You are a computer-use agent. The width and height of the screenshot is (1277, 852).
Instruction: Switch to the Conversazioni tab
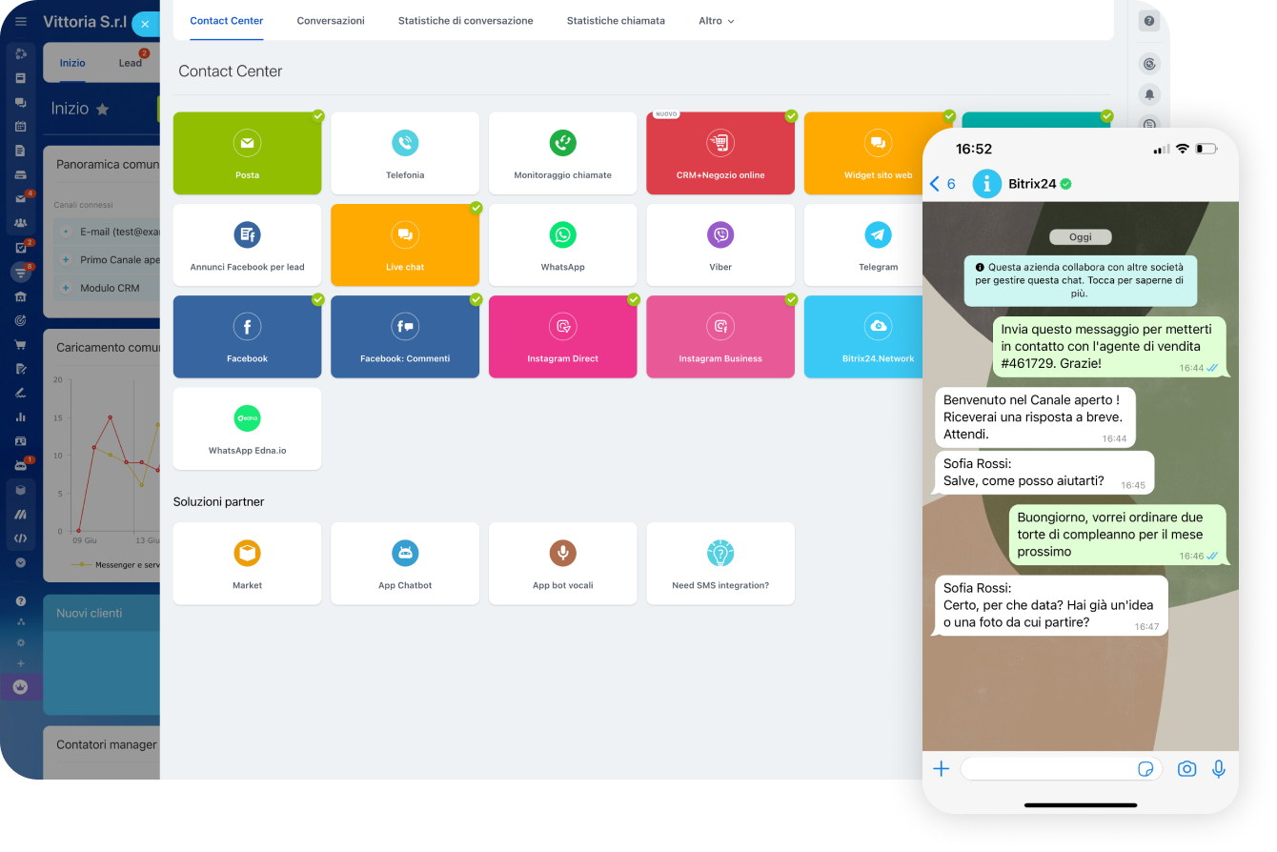(331, 21)
